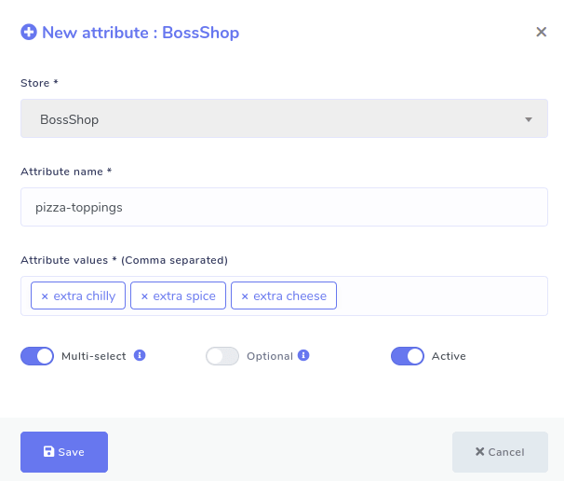This screenshot has height=481, width=564.
Task: Click the Multi-select label text
Action: 94,356
